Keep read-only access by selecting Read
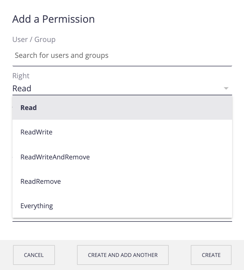This screenshot has width=244, height=270. (x=122, y=107)
